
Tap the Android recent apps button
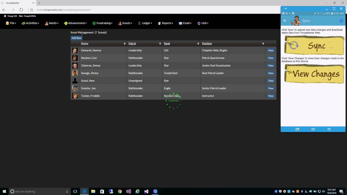pos(297,129)
